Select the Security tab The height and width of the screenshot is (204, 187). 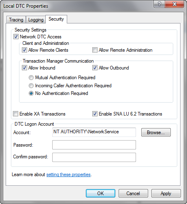coord(56,19)
